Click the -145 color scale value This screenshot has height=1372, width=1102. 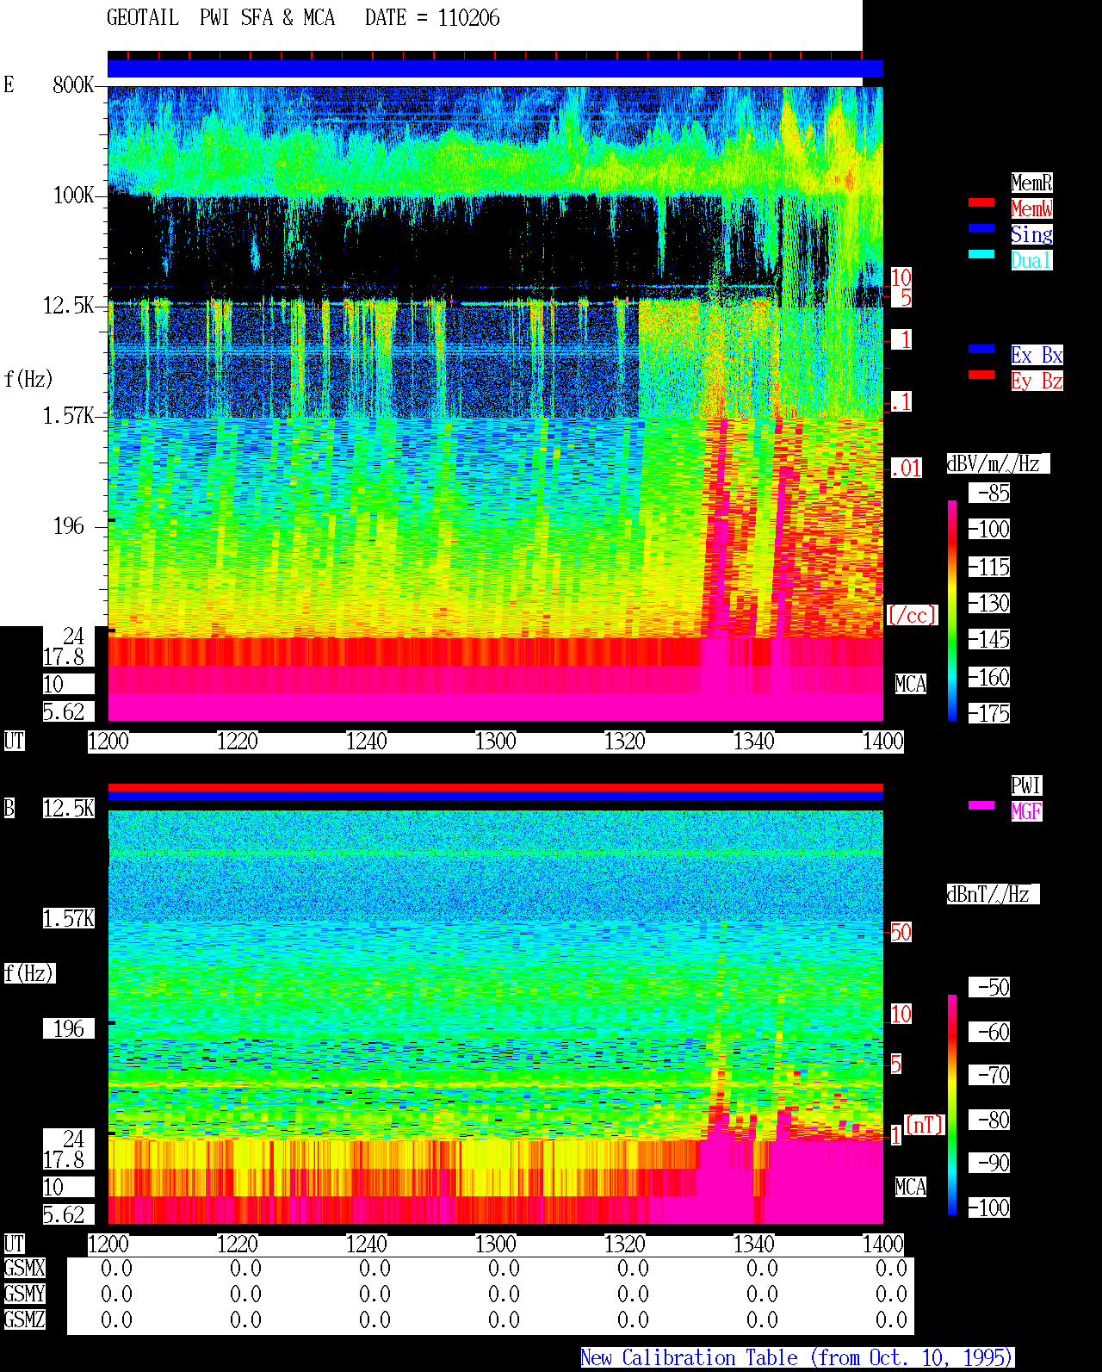(989, 639)
